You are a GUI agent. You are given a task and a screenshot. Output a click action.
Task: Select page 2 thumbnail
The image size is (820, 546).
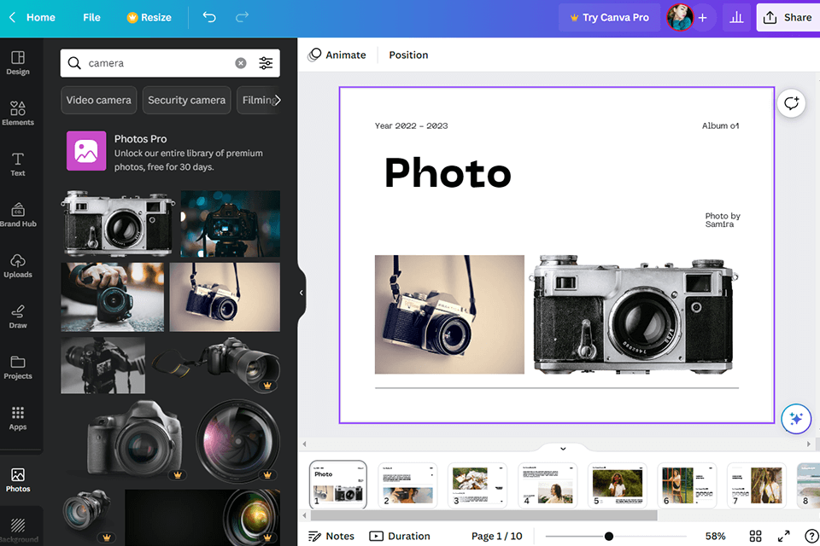[x=407, y=485]
